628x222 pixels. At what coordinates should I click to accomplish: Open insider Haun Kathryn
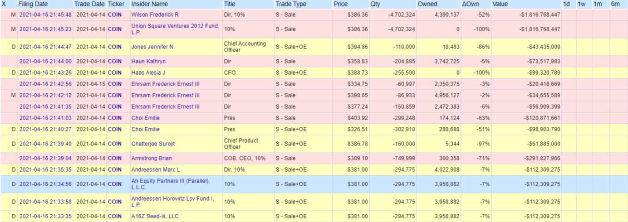[x=148, y=61]
